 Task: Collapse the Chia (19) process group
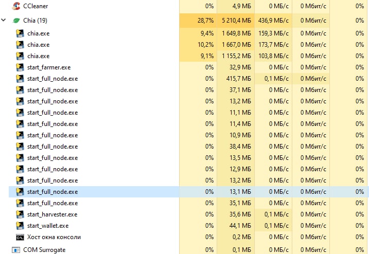tap(4, 20)
